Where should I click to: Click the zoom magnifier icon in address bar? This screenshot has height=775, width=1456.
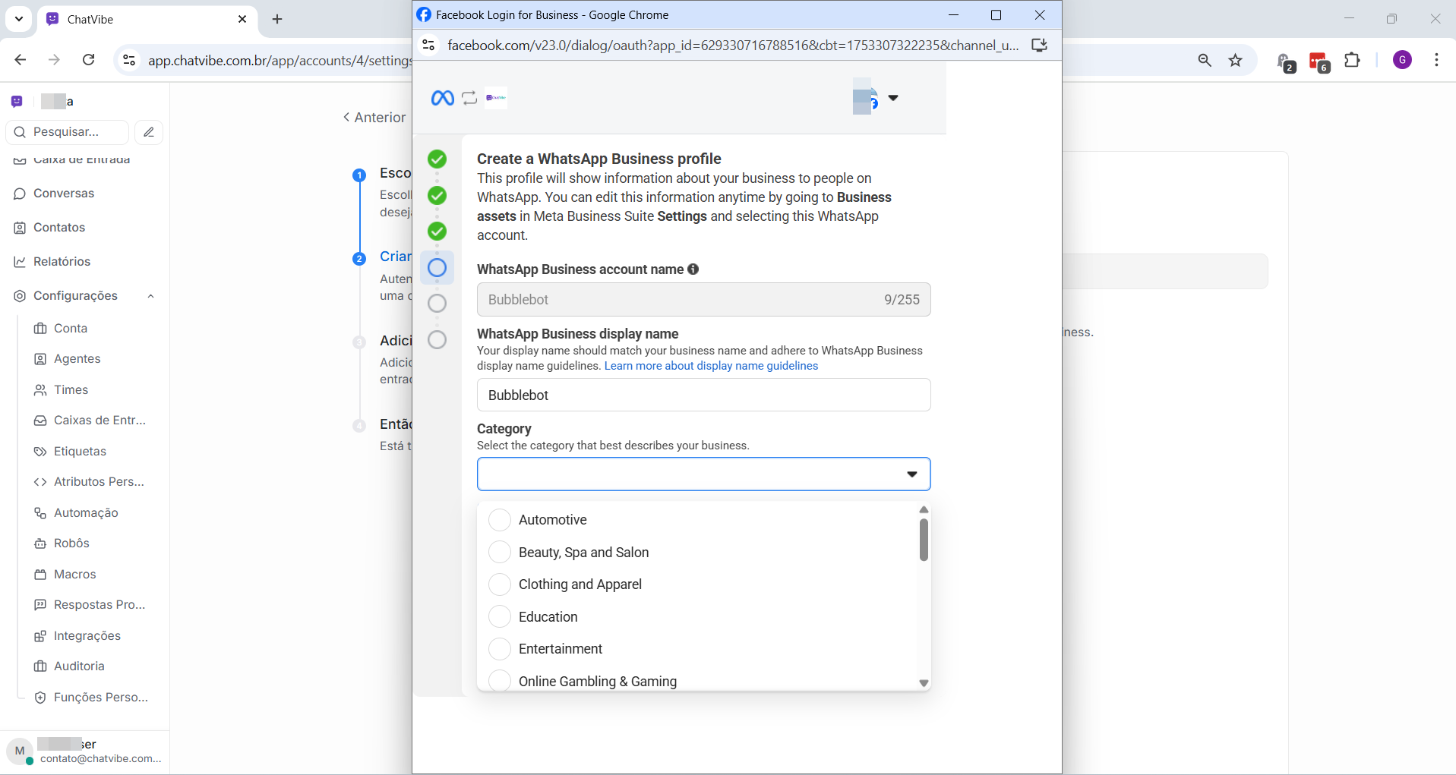click(1205, 61)
